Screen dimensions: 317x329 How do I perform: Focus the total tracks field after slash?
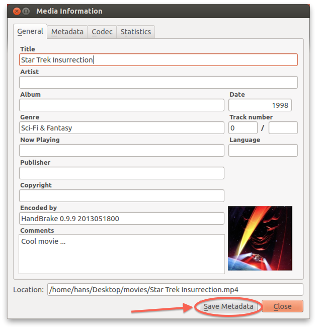tap(283, 128)
